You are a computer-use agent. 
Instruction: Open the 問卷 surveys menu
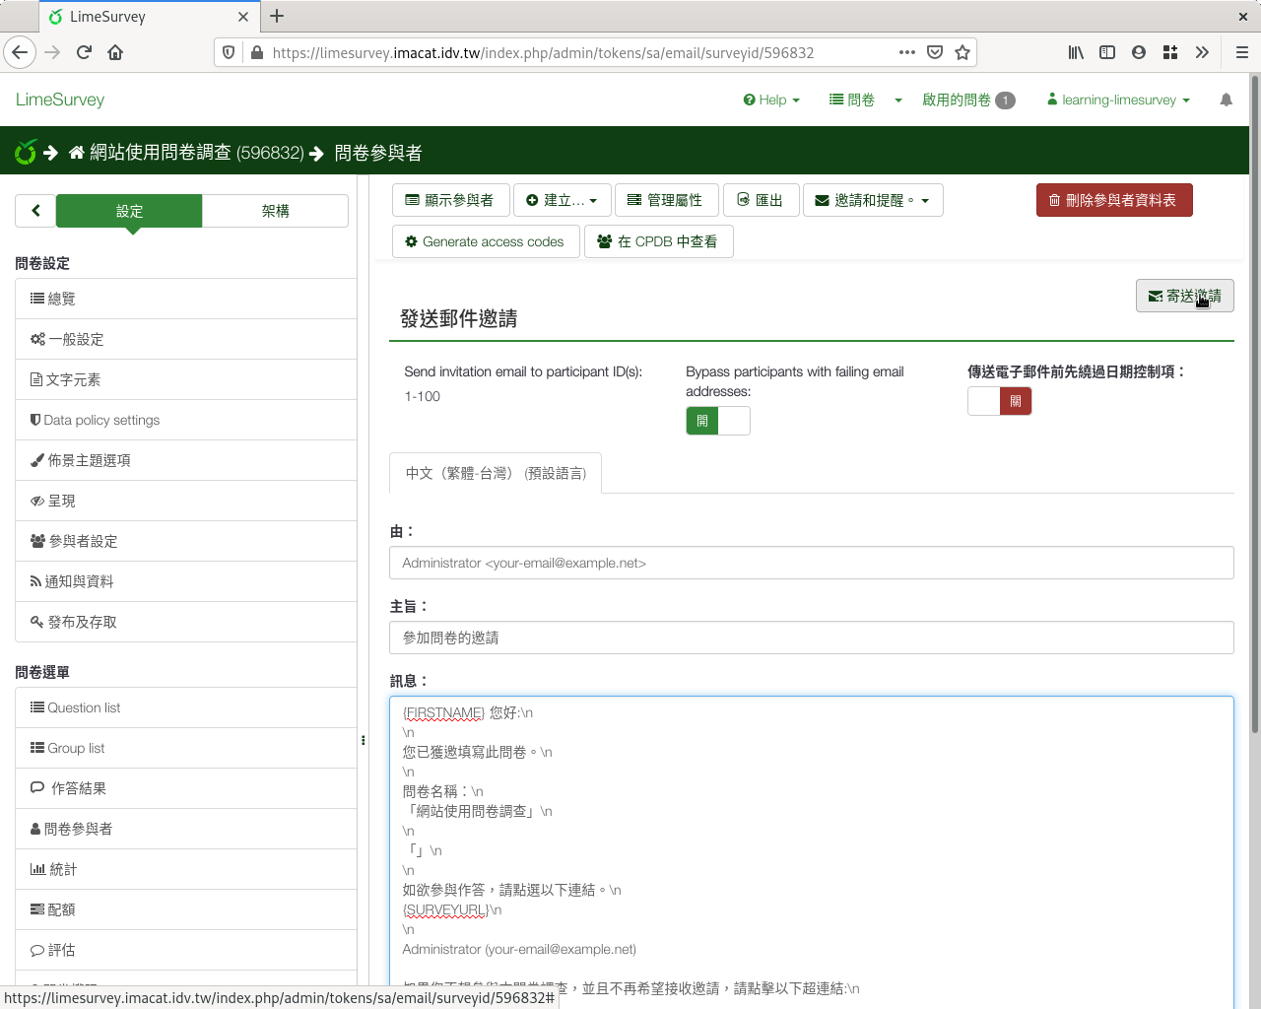click(852, 100)
